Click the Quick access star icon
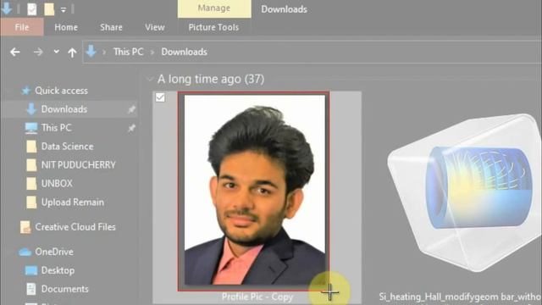The height and width of the screenshot is (305, 542). coord(26,91)
